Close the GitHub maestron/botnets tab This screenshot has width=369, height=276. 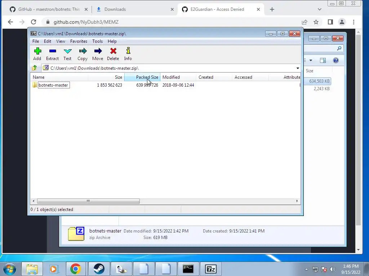[86, 9]
